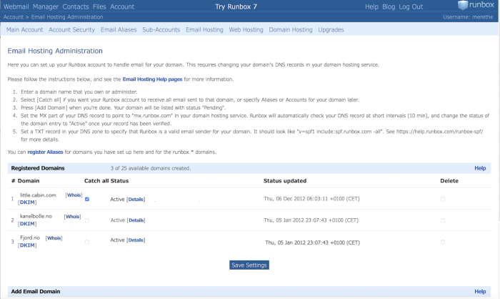The image size is (500, 299).
Task: Tick Delete checkbox for kanelbolle.no
Action: pyautogui.click(x=443, y=220)
